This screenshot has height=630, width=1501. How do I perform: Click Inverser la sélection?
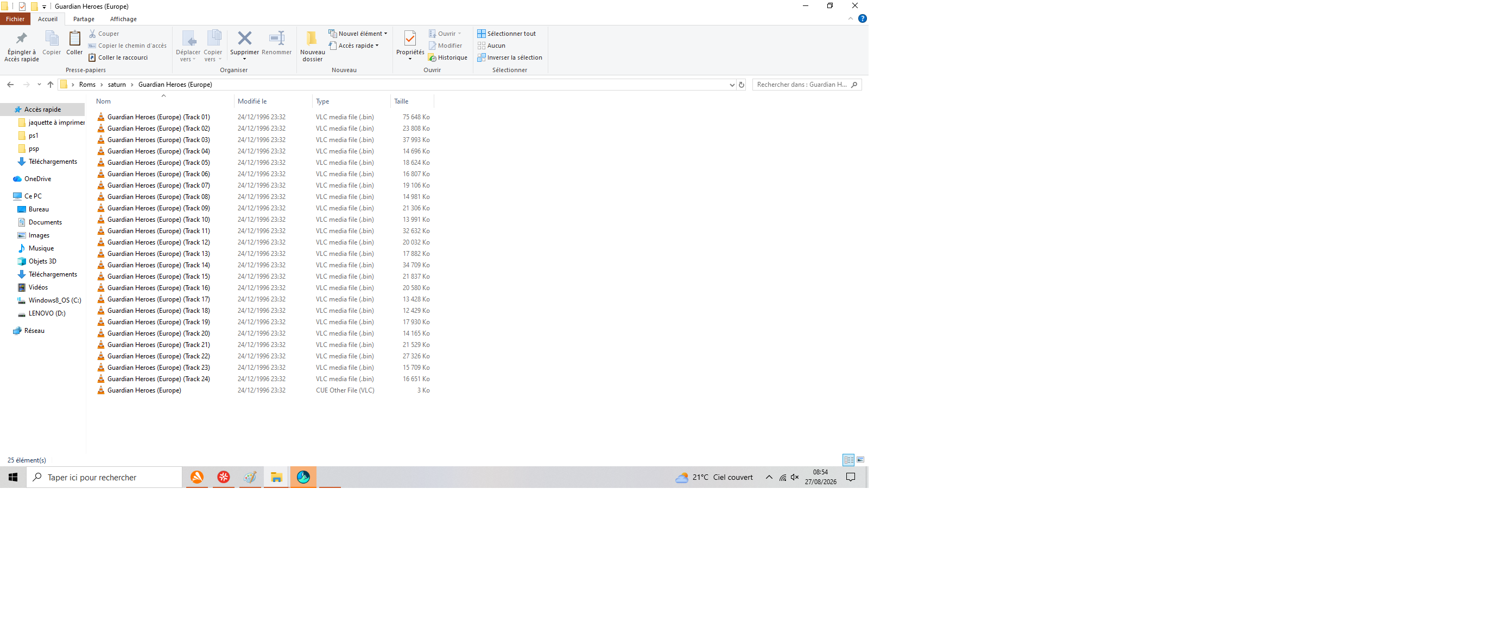pyautogui.click(x=509, y=57)
